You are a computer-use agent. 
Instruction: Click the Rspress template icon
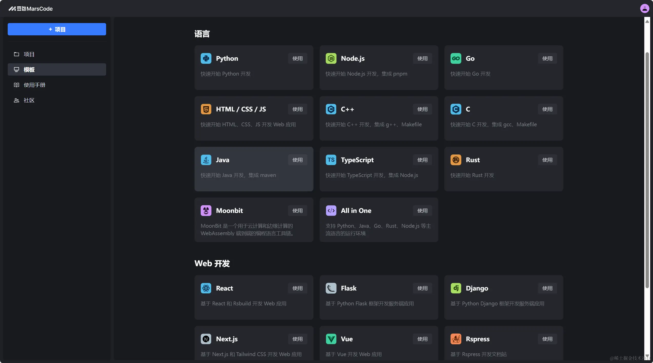456,339
